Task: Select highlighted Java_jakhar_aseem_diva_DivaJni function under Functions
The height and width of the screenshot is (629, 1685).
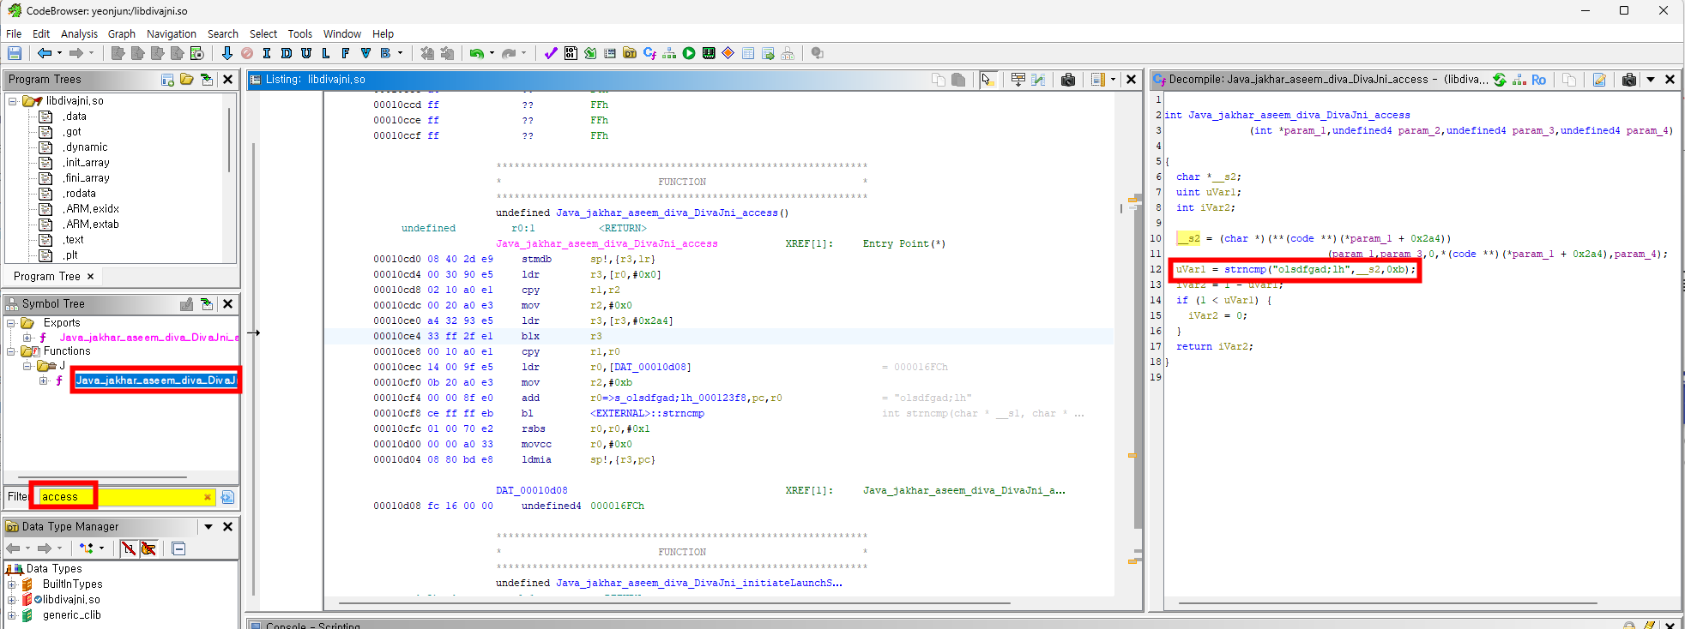Action: point(155,380)
